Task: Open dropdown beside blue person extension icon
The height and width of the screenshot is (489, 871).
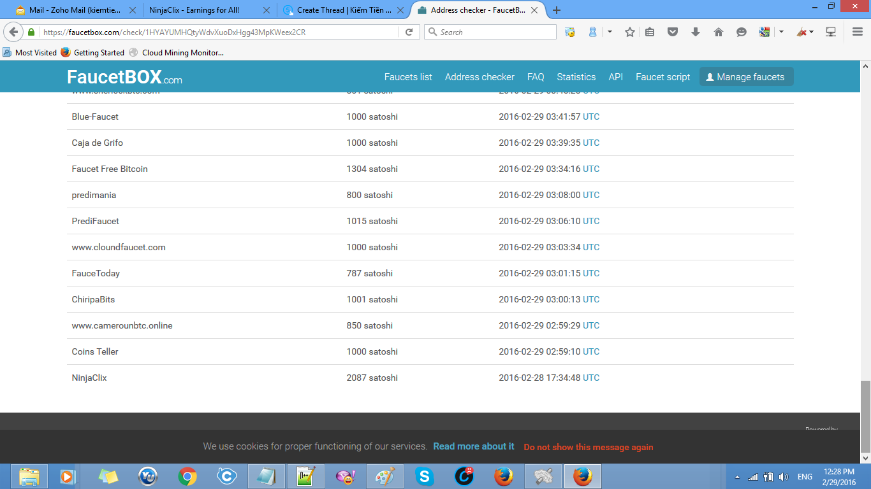Action: 610,32
